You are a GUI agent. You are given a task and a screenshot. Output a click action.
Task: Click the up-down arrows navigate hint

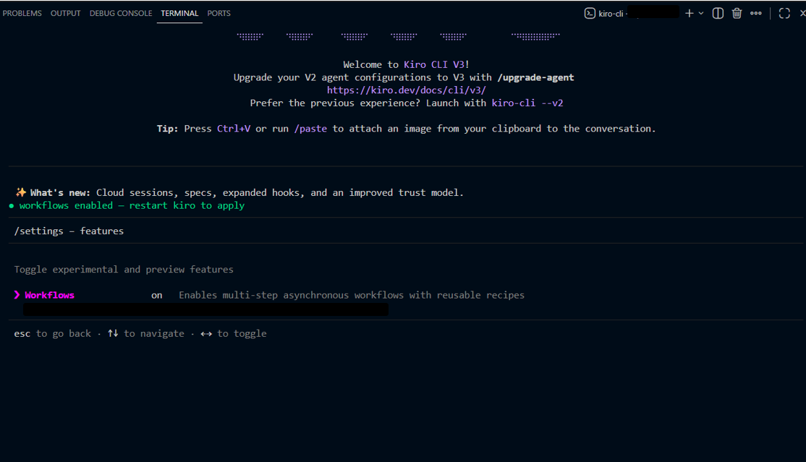click(146, 334)
